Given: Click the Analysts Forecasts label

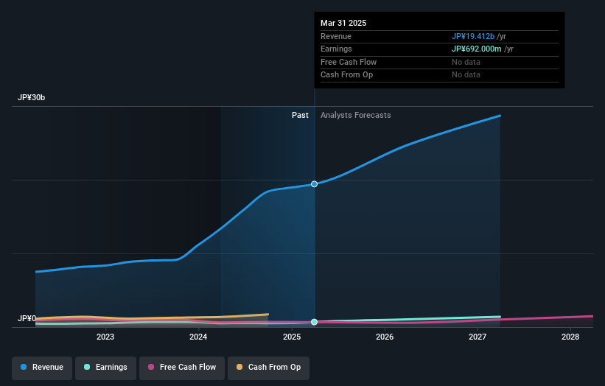Looking at the screenshot, I should click(x=355, y=116).
